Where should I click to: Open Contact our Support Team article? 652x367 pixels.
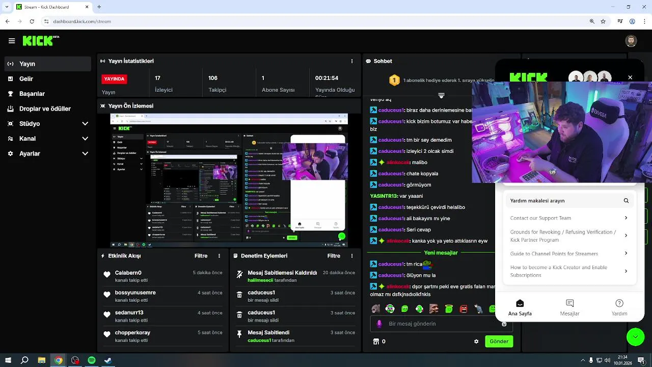(x=569, y=218)
